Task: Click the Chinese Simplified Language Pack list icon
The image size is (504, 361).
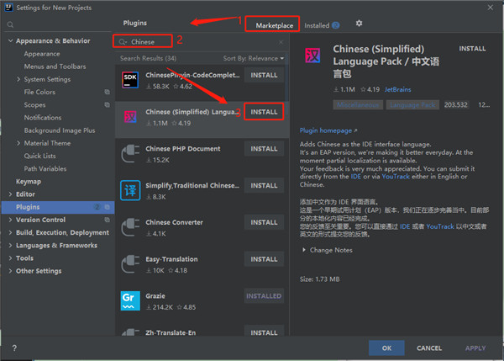Action: pyautogui.click(x=130, y=117)
